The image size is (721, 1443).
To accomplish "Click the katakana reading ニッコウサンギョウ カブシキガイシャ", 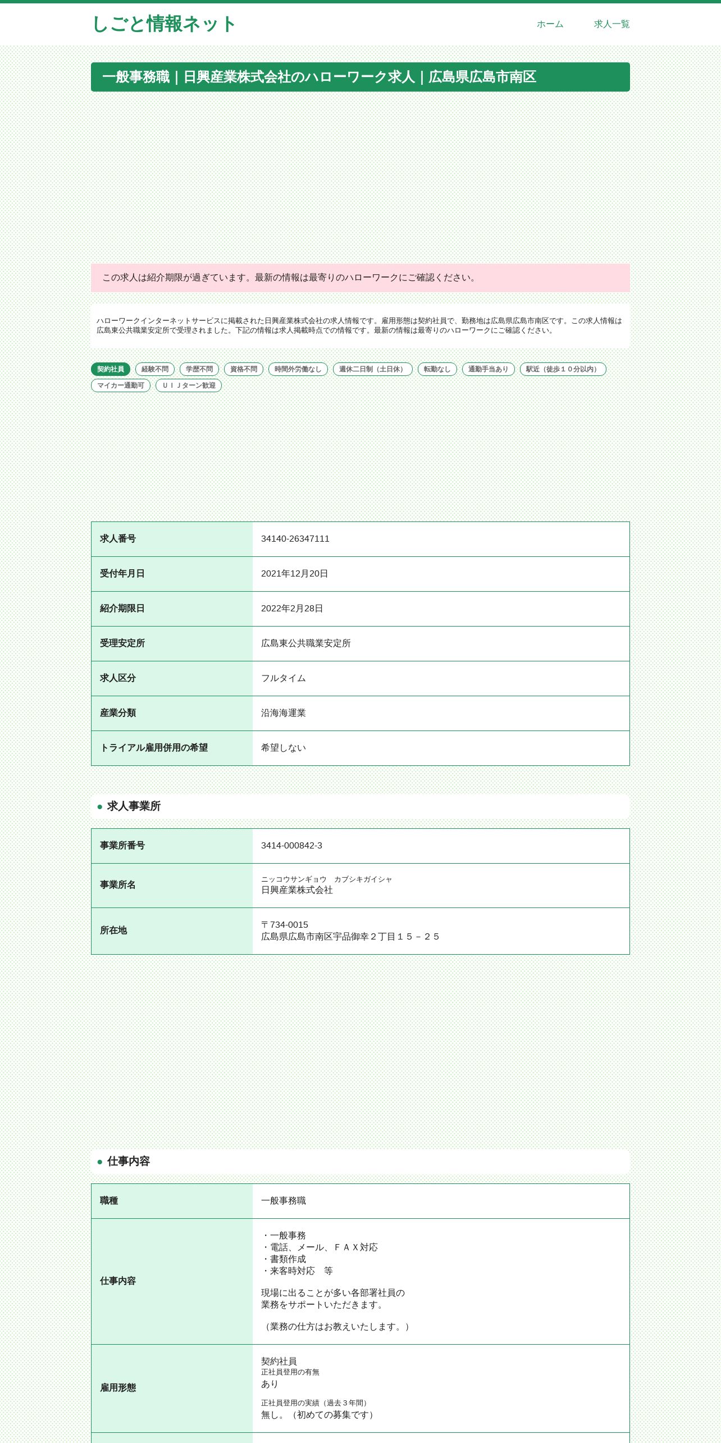I will pyautogui.click(x=327, y=879).
